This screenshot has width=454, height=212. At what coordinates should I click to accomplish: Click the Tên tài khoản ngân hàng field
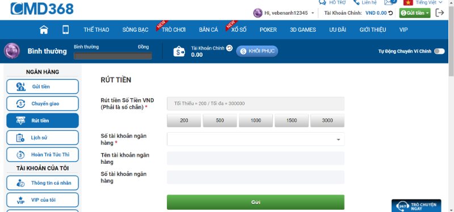click(256, 158)
